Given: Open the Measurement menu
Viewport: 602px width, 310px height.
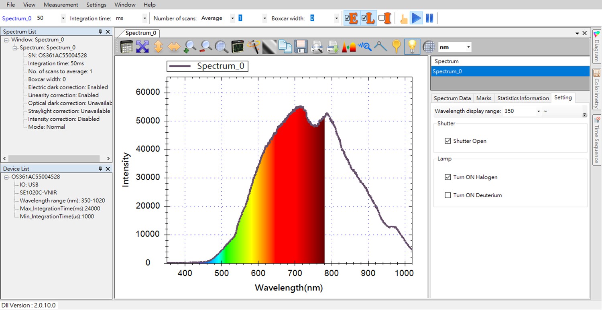Looking at the screenshot, I should tap(61, 4).
